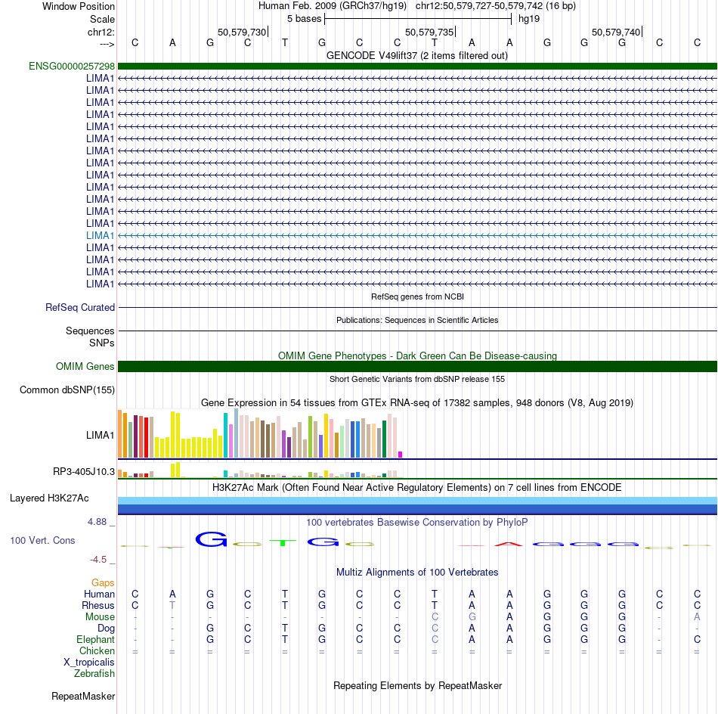The image size is (718, 714).
Task: Click position marker 50,579,730 on ruler
Action: (x=242, y=33)
